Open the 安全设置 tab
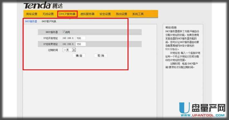This screenshot has height=120, width=229. coord(105,14)
